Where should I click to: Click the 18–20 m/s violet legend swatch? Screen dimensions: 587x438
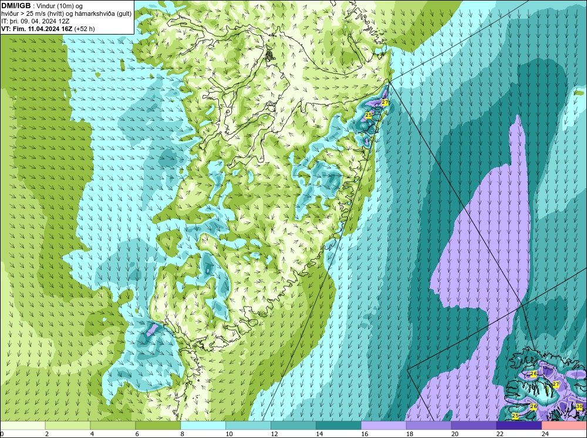tap(429, 426)
